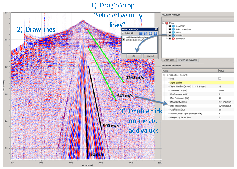Viewport: 237px width, 169px height.
Task: Collapse the In Properties - LocalFK group
Action: pyautogui.click(x=164, y=75)
